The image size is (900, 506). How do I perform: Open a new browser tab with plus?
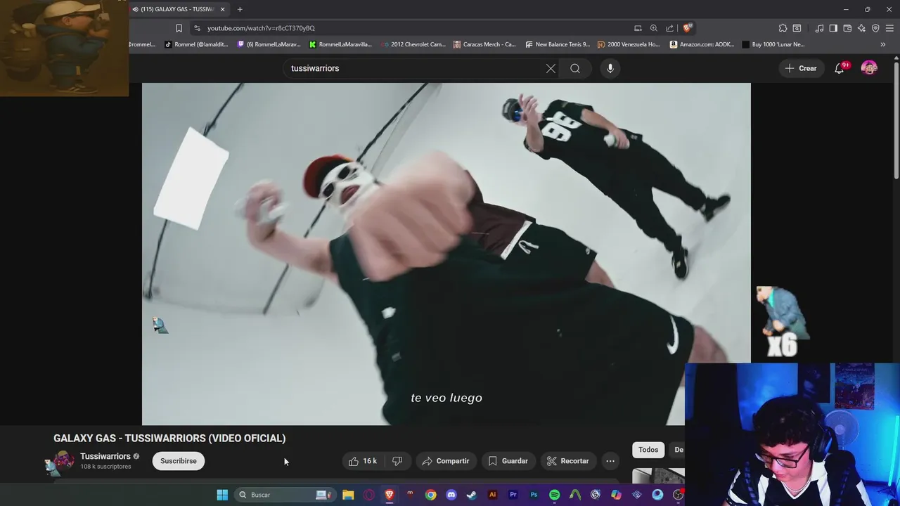click(240, 9)
